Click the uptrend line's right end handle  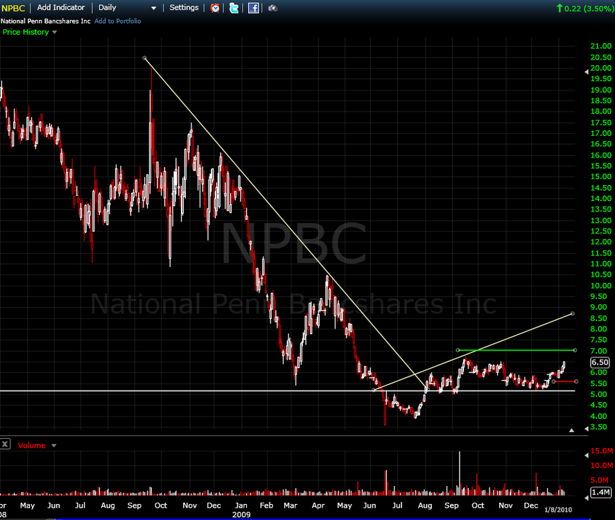(x=573, y=313)
